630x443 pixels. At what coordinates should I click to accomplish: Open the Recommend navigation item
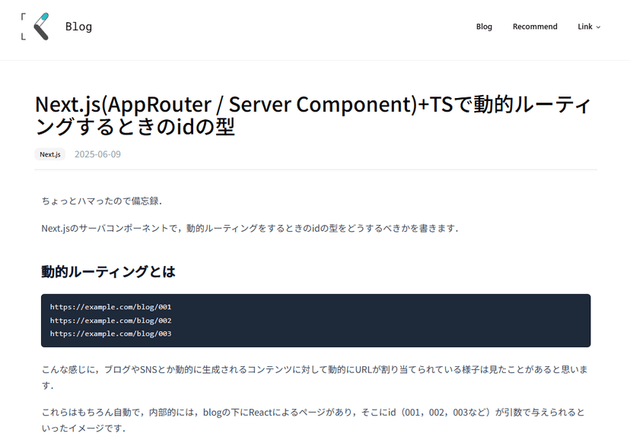tap(534, 27)
